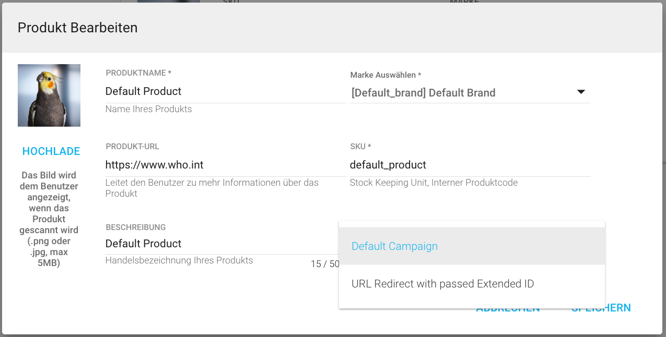
Task: Click the PRODUKT-URL field label
Action: tap(132, 147)
